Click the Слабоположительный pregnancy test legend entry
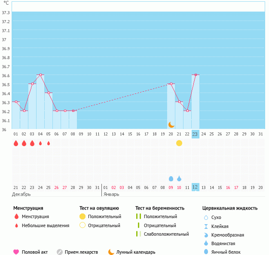269x255 pixels. [x=166, y=234]
